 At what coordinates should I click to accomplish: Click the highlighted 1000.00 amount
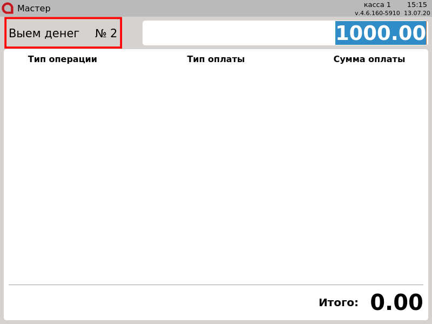pyautogui.click(x=381, y=33)
